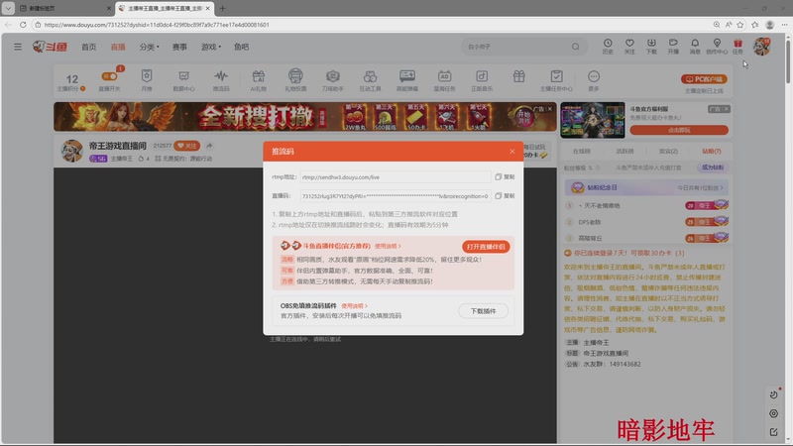
Task: Click into the rtmp地址 address field
Action: (395, 177)
